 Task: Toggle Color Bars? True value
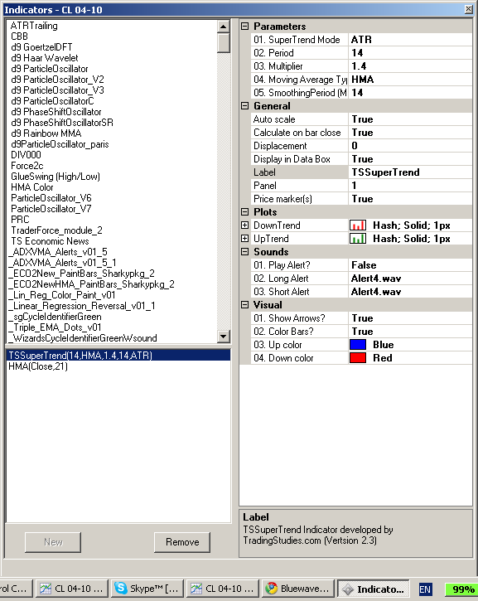(410, 332)
